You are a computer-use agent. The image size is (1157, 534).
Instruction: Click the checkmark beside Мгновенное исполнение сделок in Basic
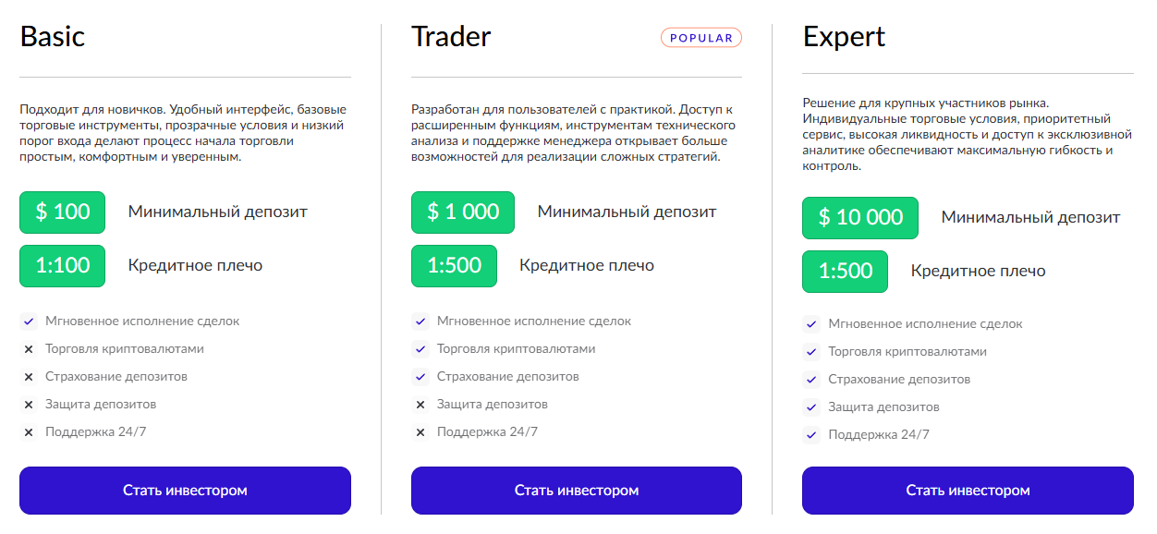[27, 321]
